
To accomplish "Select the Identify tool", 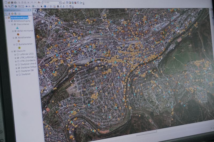I will point(45,6).
